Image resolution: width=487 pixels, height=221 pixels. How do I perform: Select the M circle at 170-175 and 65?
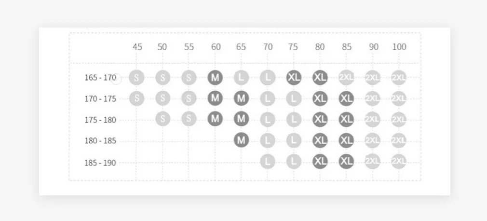tap(241, 98)
